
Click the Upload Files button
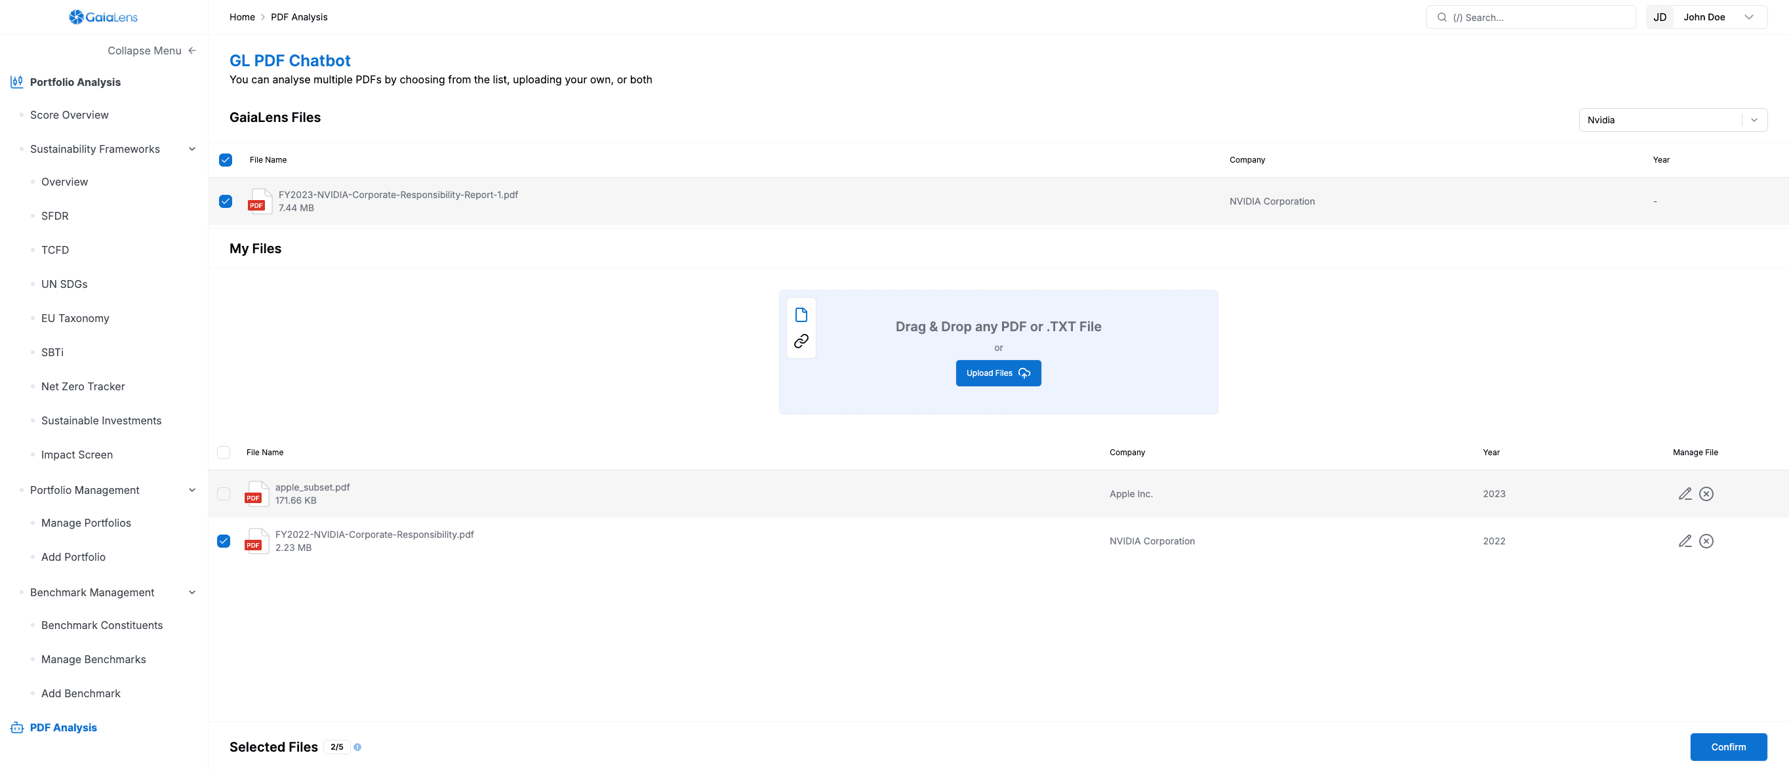coord(998,373)
